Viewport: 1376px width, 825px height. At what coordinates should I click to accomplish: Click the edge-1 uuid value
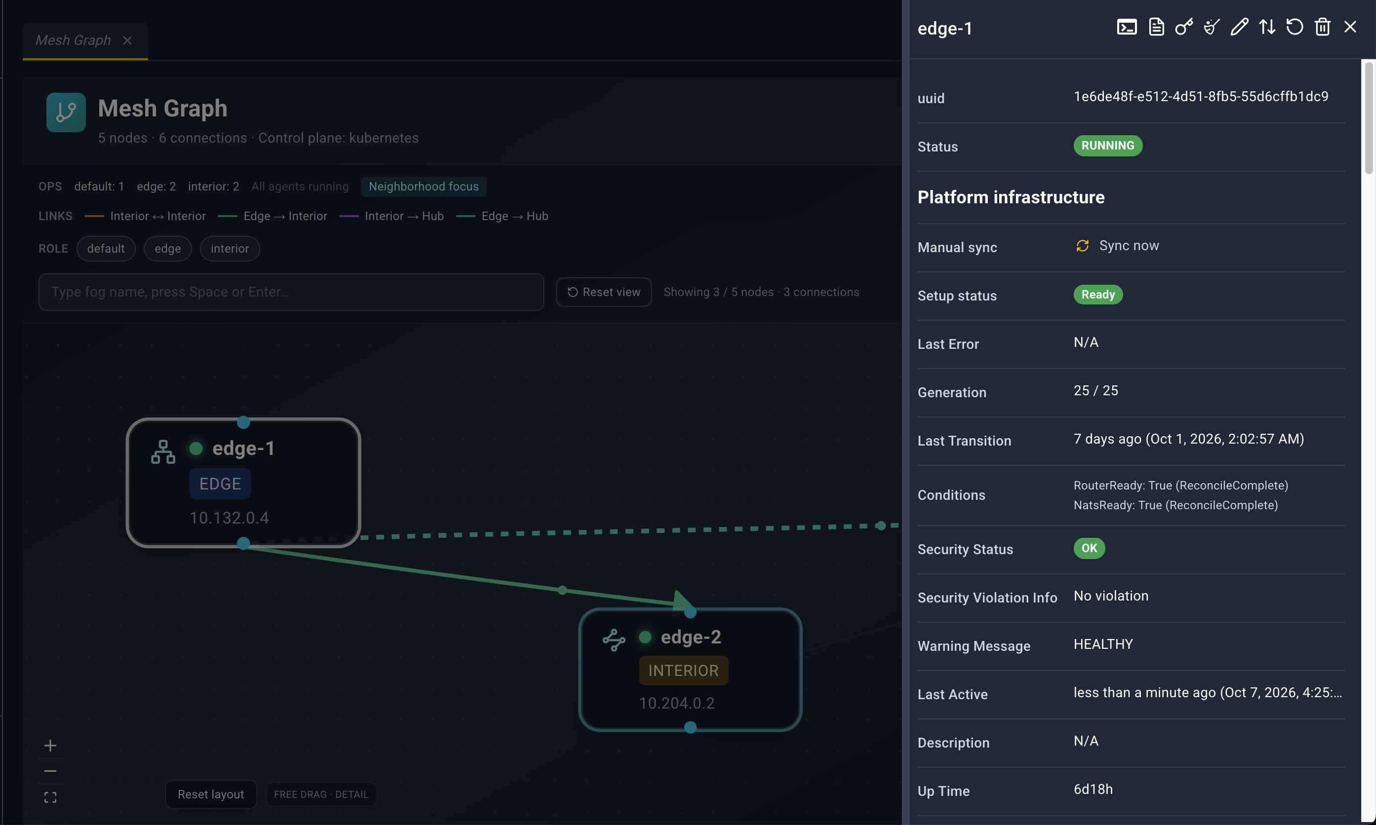(x=1201, y=96)
